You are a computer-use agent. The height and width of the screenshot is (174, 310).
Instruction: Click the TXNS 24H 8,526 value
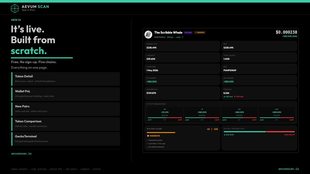pyautogui.click(x=227, y=93)
